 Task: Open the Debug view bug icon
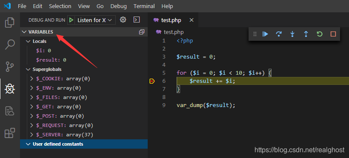tap(10, 89)
